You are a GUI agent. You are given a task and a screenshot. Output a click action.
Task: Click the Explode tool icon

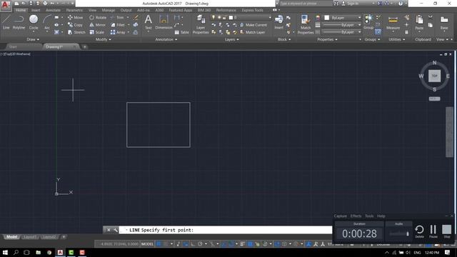[136, 25]
